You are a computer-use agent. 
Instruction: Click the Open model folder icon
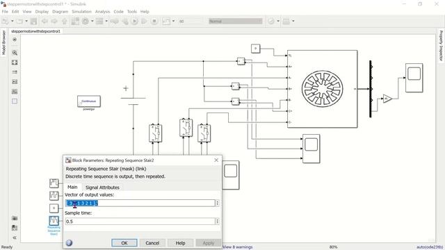(x=19, y=22)
